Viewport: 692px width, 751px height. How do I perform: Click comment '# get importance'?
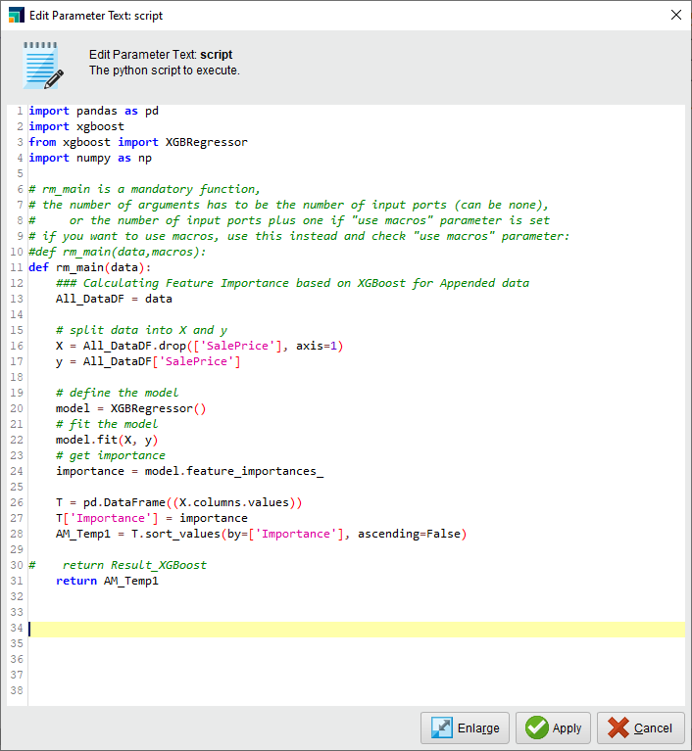point(111,455)
